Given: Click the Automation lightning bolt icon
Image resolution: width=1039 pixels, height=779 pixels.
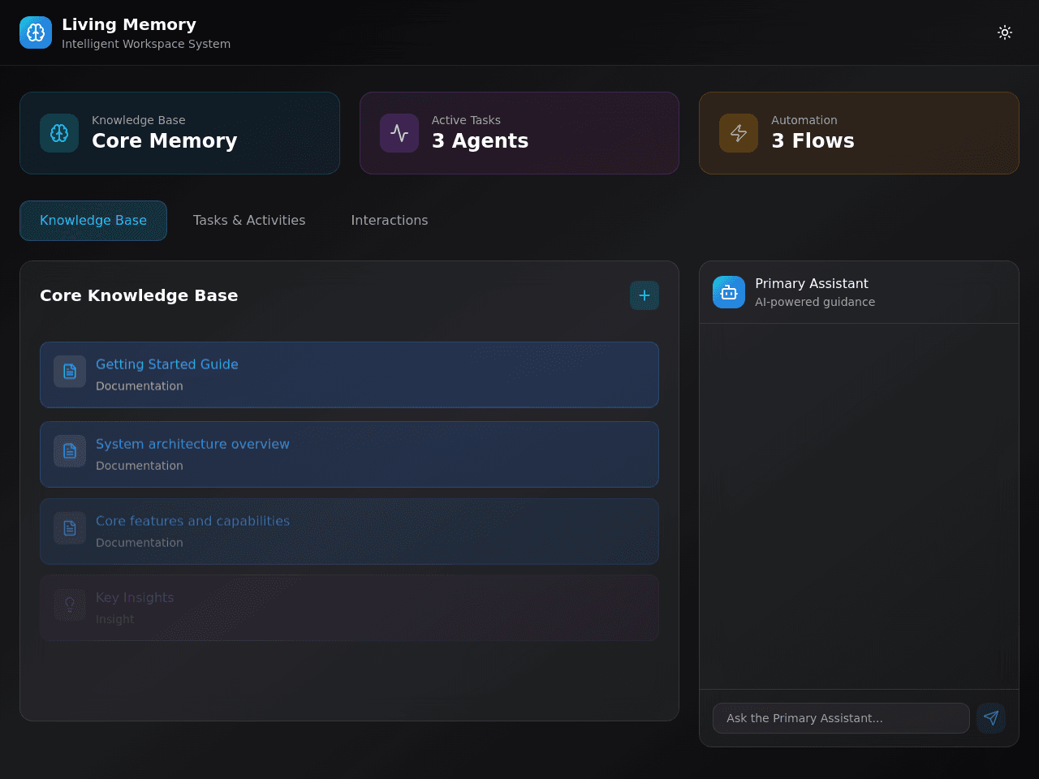Looking at the screenshot, I should point(739,133).
